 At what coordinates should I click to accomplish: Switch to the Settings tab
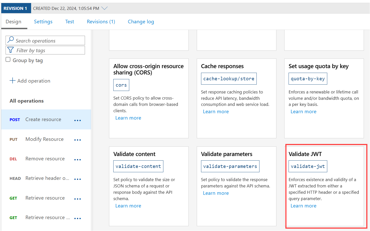[43, 22]
